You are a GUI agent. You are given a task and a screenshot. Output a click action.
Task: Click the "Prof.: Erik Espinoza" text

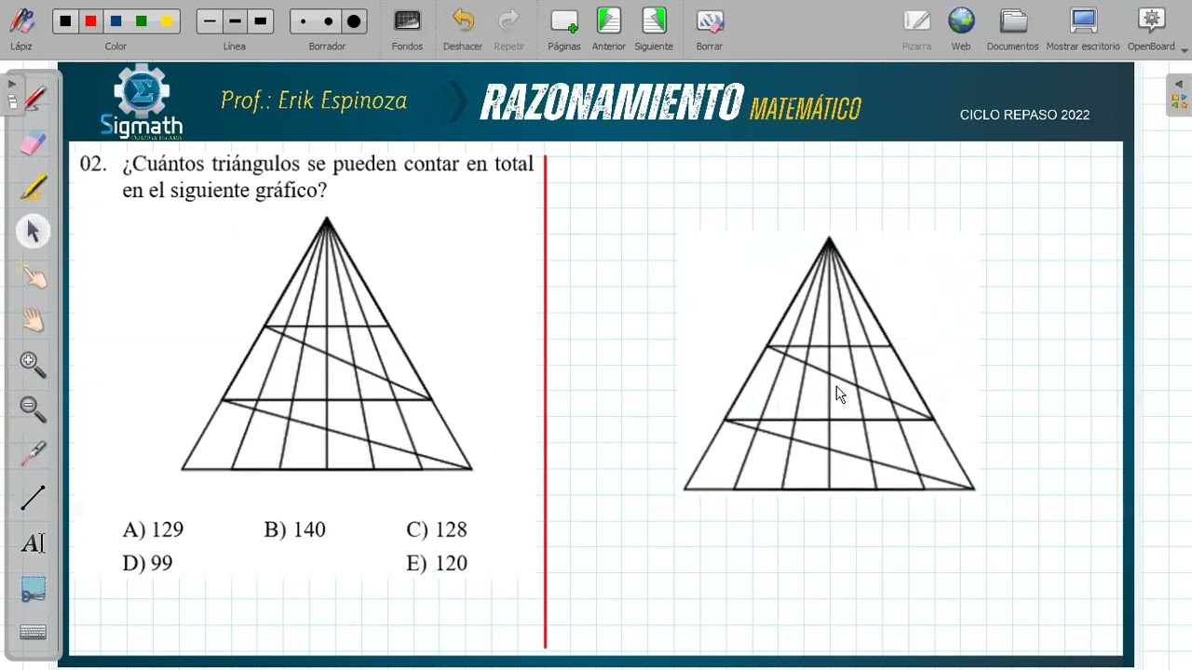coord(314,100)
